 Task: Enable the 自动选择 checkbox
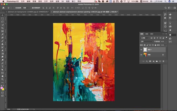click(x=14, y=8)
